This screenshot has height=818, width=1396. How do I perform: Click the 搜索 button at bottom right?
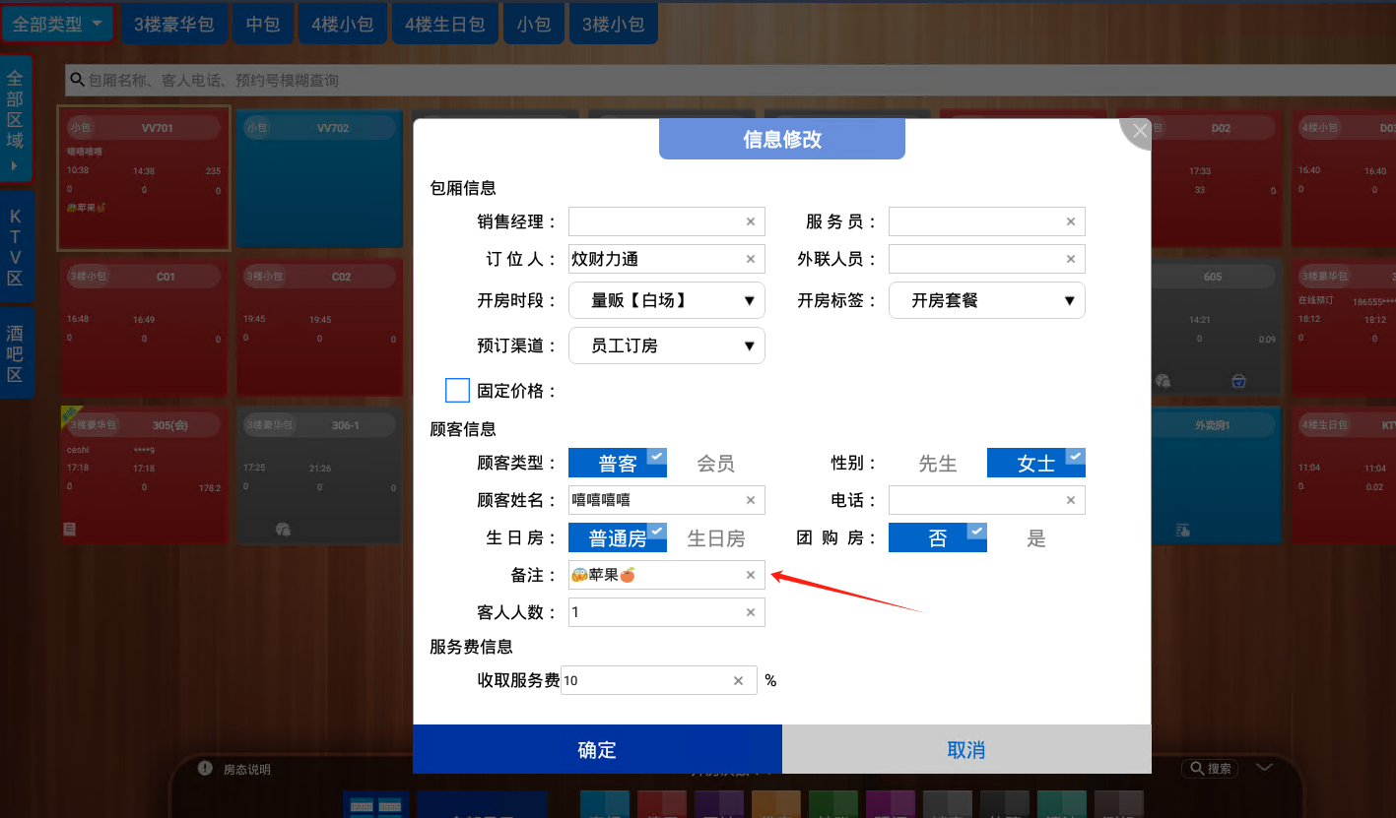[x=1210, y=768]
